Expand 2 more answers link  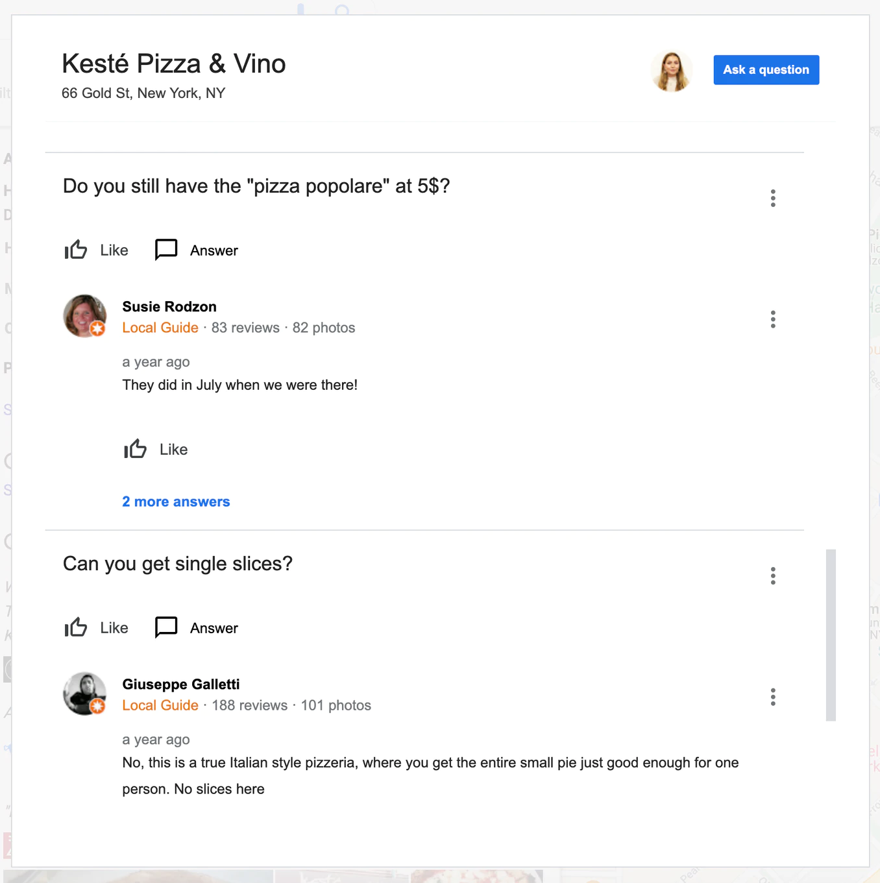tap(176, 502)
